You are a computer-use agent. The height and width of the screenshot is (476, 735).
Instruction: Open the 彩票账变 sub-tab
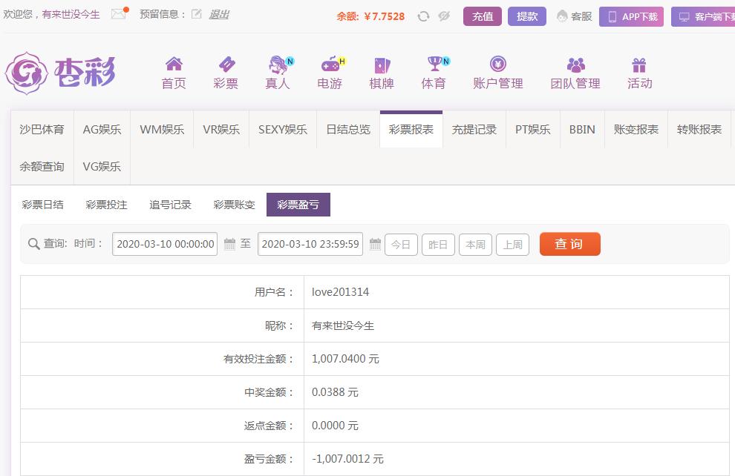tap(234, 205)
